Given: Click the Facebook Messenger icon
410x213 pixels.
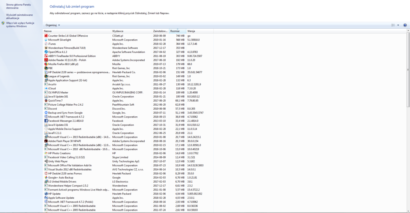Looking at the screenshot, I should point(46,121).
